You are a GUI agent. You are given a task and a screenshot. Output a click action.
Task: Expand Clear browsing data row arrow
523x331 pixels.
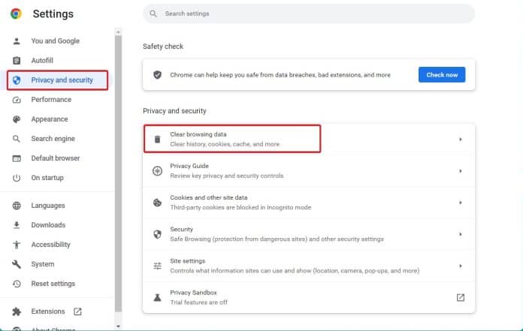(460, 139)
